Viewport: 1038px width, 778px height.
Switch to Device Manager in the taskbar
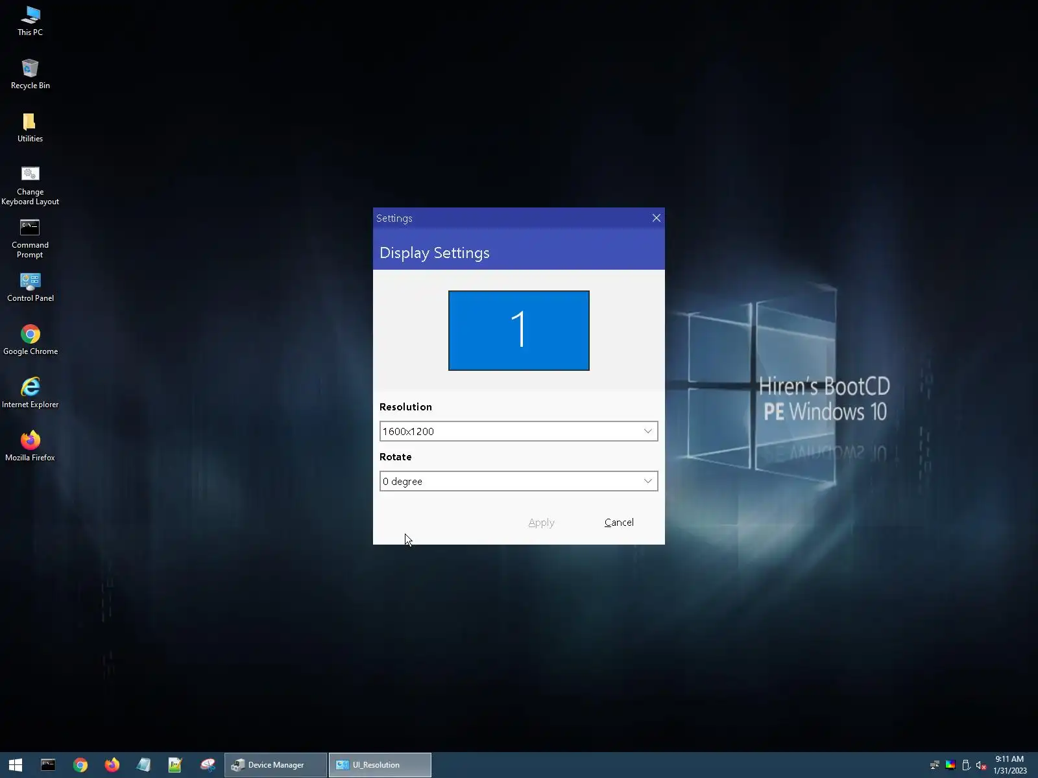(276, 765)
